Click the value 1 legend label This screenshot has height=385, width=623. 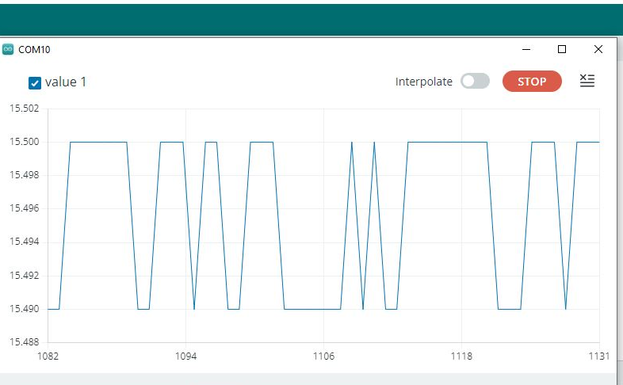66,82
